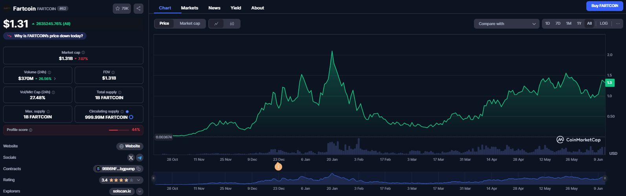
Task: Select the Price chart toggle
Action: [164, 24]
